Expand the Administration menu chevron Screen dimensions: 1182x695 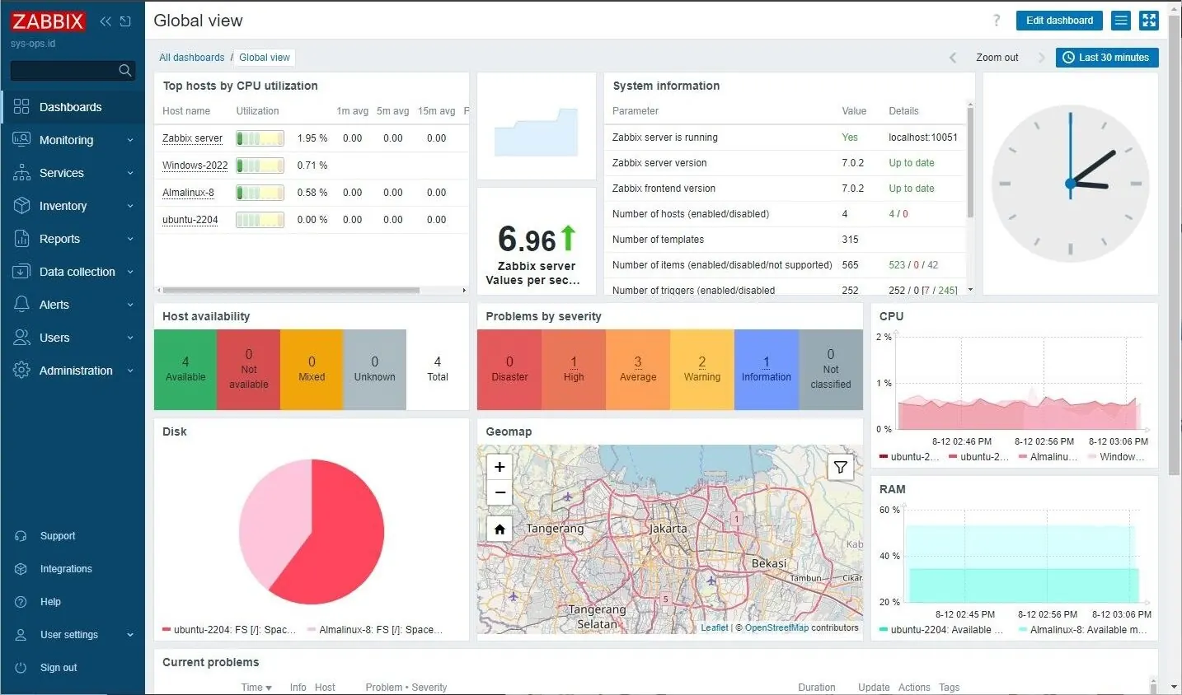130,371
